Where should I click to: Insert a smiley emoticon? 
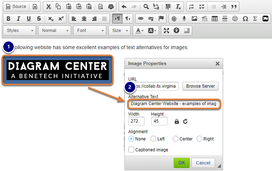(235, 19)
